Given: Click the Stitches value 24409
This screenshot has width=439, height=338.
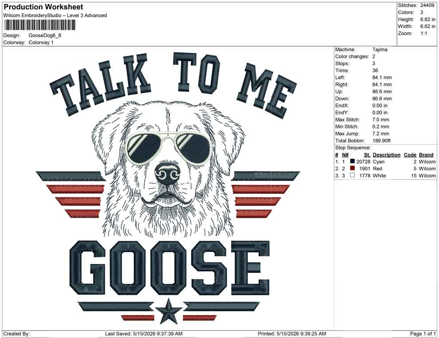Looking at the screenshot, I should tap(427, 5).
